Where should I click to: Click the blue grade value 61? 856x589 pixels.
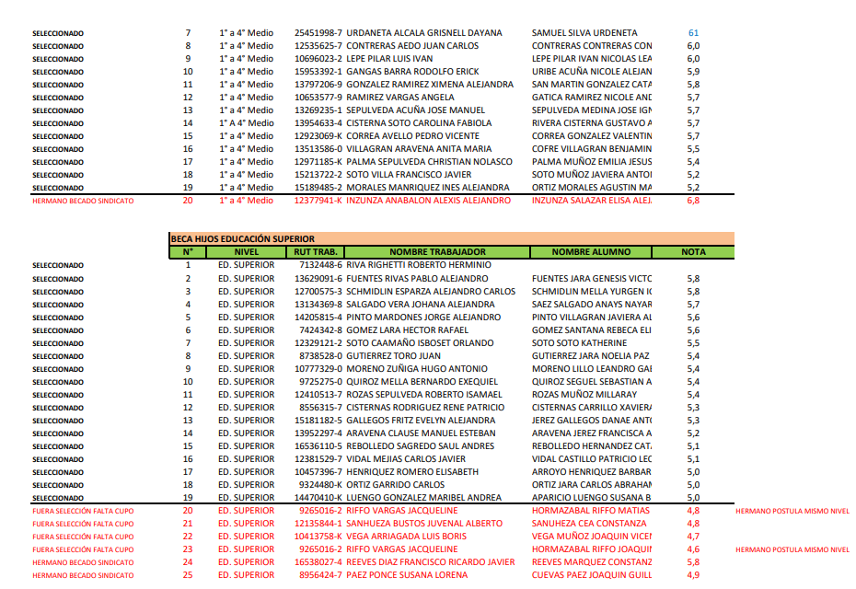point(693,33)
